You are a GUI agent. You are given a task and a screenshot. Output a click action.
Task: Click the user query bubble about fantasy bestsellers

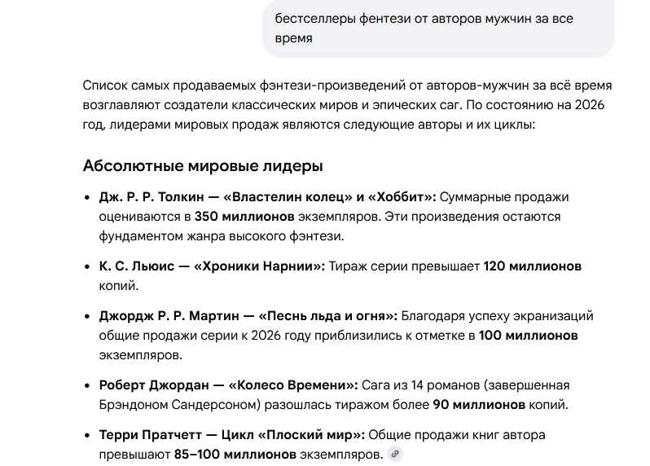click(437, 29)
